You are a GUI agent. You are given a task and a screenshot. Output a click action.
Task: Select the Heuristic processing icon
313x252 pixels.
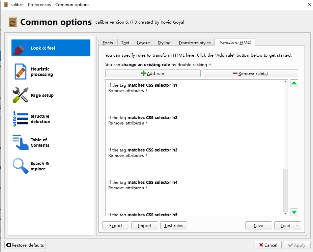20,72
